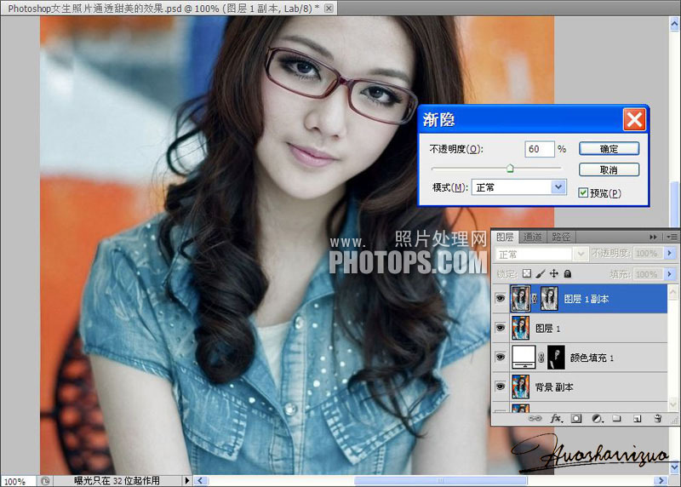Toggle the 预览(P) checkbox
Viewport: 681px width, 487px height.
583,192
